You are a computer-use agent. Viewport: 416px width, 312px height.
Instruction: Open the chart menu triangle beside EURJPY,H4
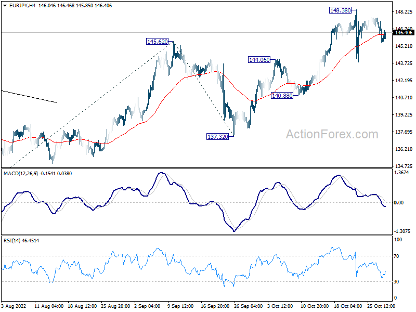[5, 6]
